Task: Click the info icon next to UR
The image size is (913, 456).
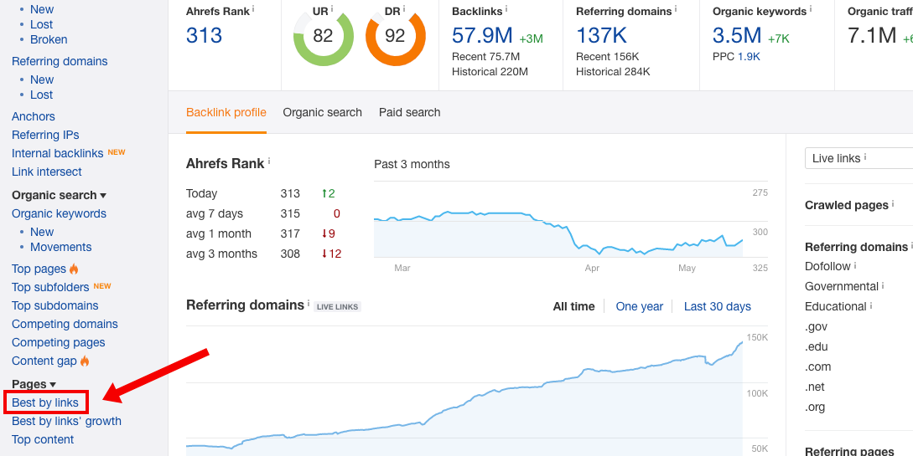Action: [x=332, y=9]
